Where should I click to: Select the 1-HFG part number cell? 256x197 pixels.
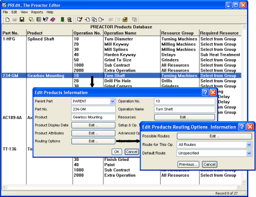(9, 39)
